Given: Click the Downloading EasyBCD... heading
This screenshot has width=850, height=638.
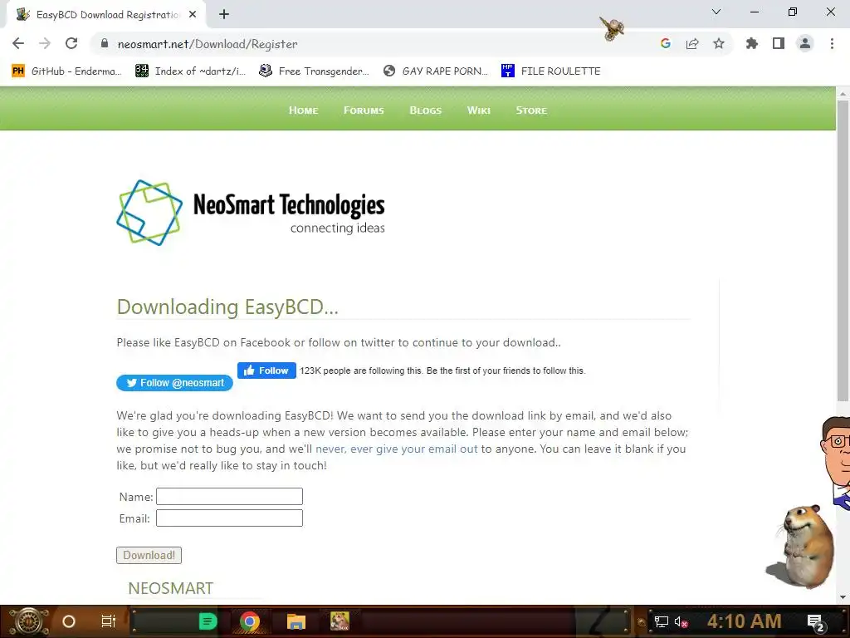Looking at the screenshot, I should tap(227, 307).
